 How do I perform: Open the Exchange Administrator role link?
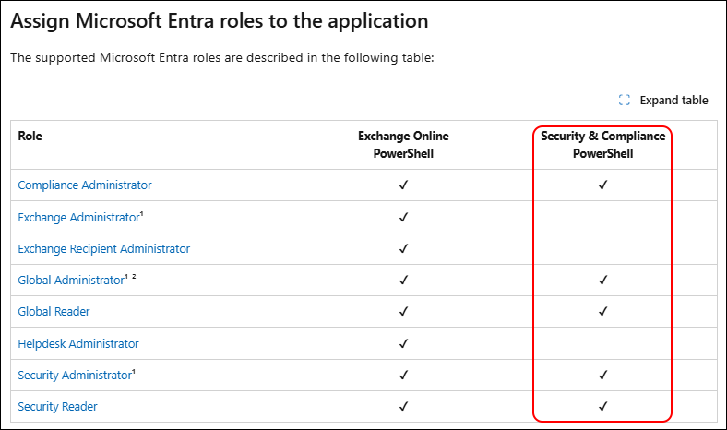78,217
